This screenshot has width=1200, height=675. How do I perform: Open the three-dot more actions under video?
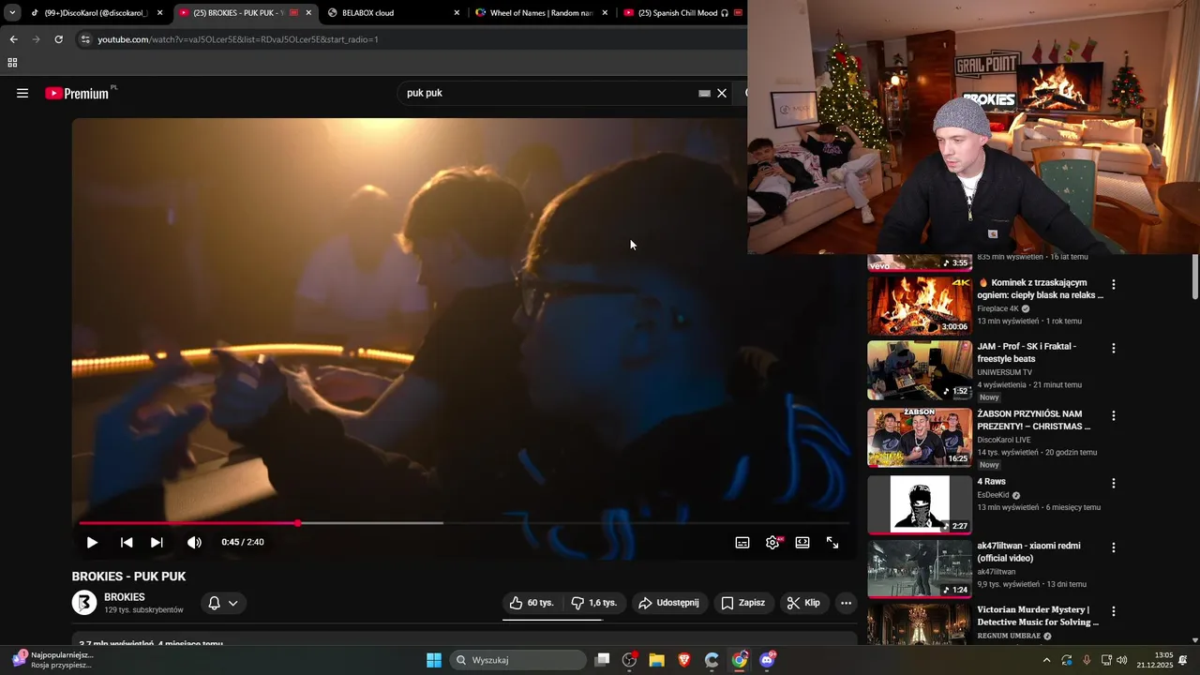[846, 603]
